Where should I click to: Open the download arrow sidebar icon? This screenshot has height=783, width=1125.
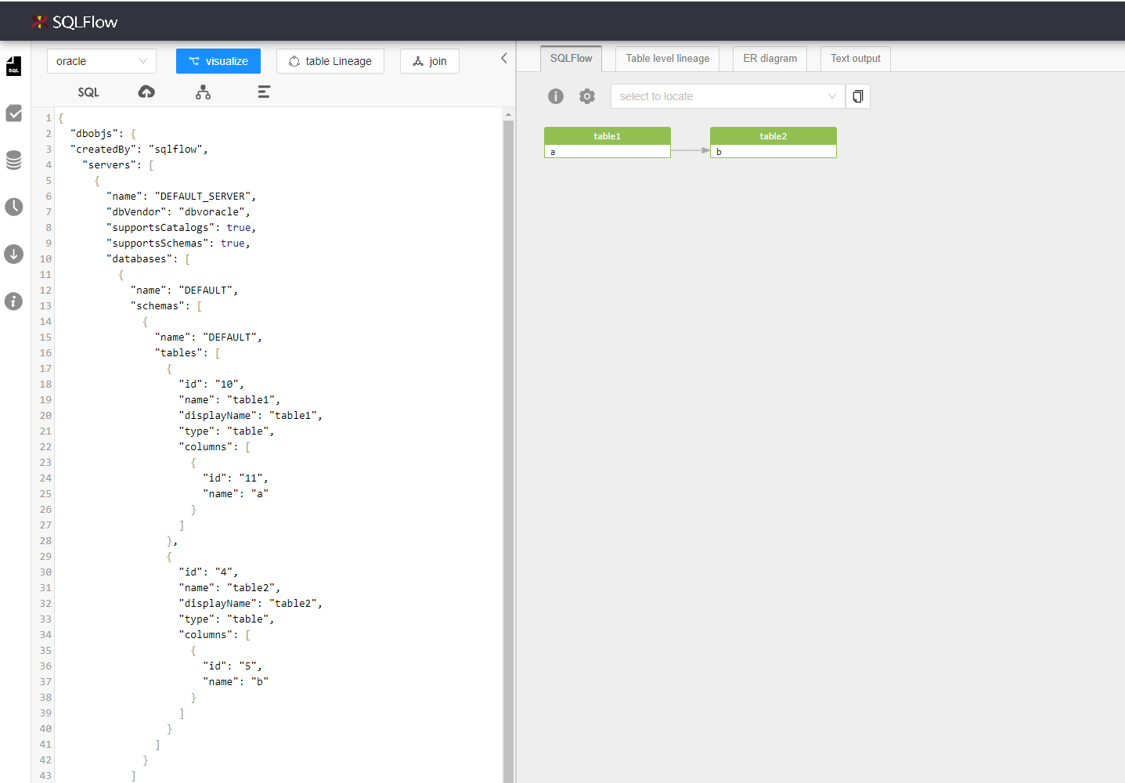[13, 254]
